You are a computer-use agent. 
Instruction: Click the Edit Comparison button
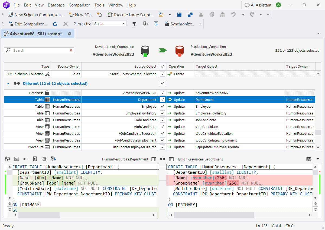click(x=28, y=24)
